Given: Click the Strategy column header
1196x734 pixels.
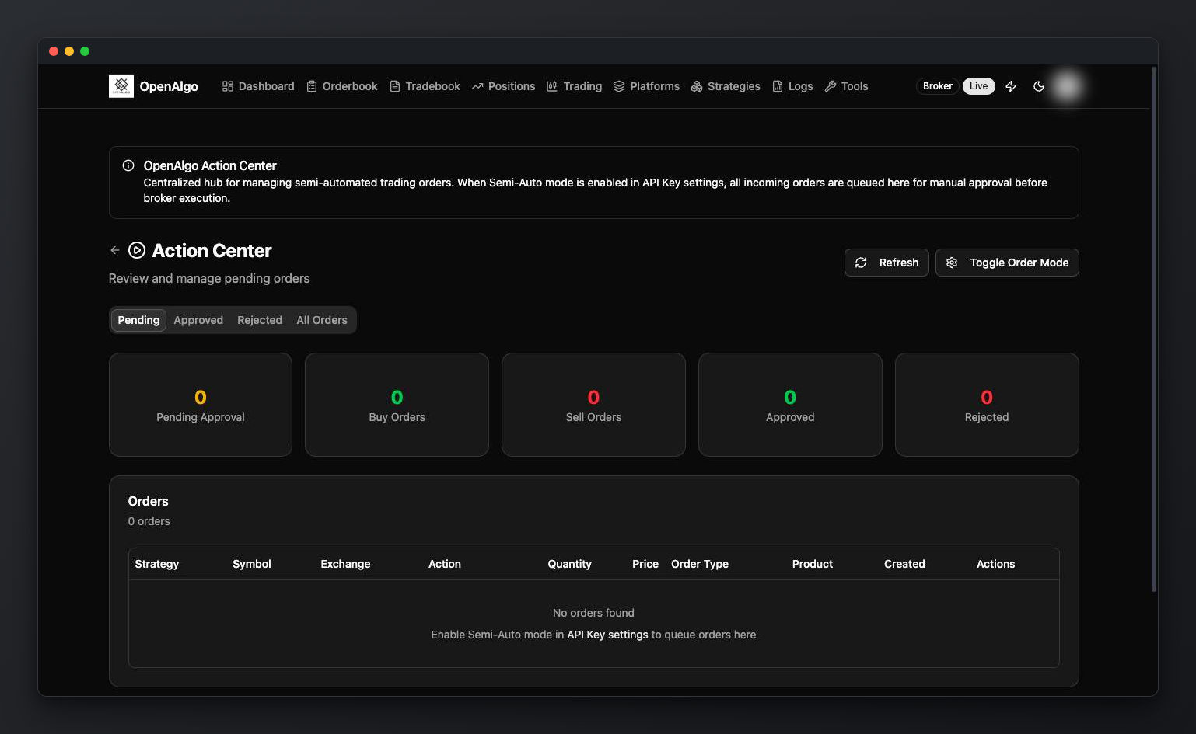Looking at the screenshot, I should click(x=157, y=564).
